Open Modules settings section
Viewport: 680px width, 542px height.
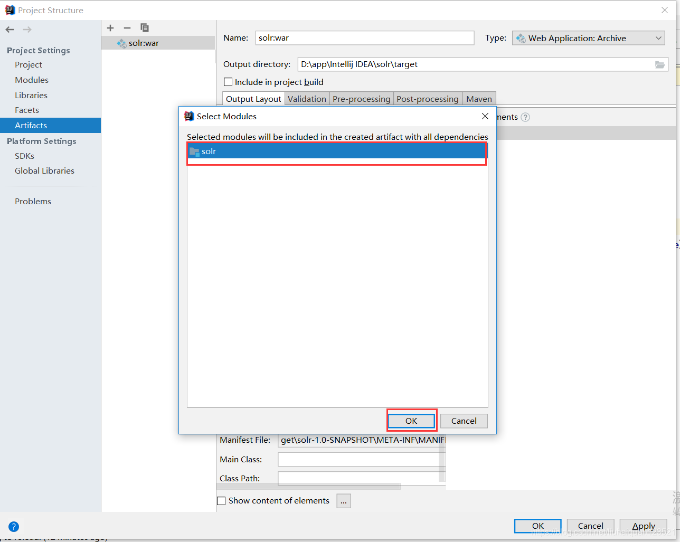point(32,80)
